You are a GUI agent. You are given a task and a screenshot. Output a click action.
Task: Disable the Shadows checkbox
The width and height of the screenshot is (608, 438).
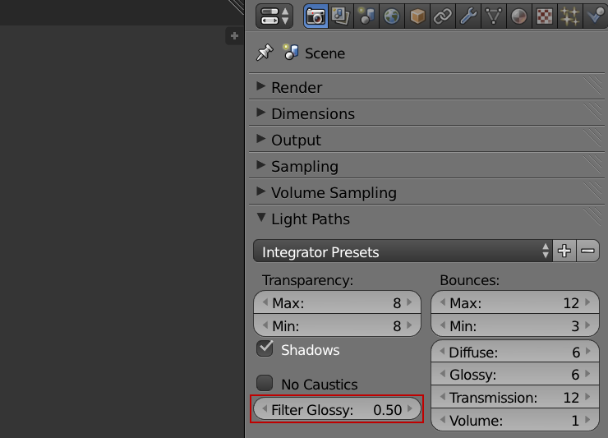click(265, 348)
